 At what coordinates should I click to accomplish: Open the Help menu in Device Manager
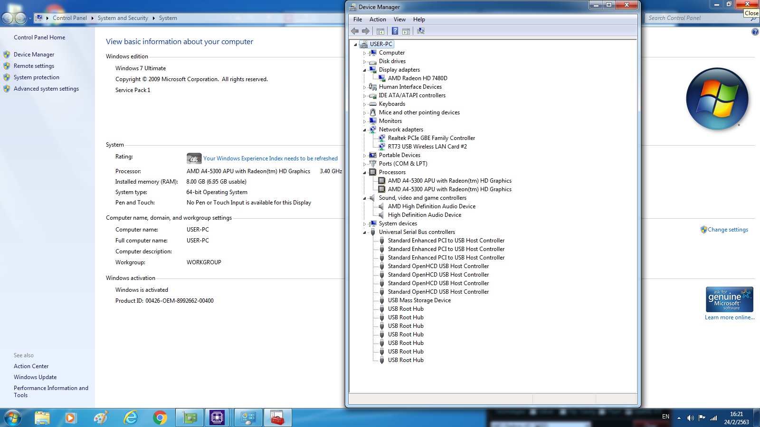click(x=419, y=19)
